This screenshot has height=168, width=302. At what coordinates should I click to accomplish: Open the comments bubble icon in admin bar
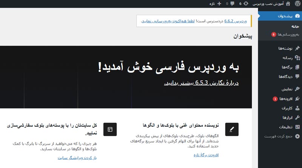232,4
